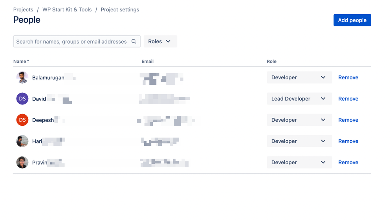Select the name Hari
392x220 pixels.
[x=37, y=141]
